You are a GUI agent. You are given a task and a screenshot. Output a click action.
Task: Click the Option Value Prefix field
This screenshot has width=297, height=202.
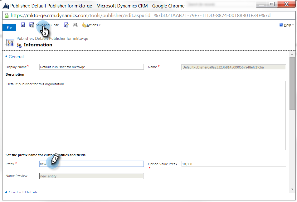(x=234, y=164)
